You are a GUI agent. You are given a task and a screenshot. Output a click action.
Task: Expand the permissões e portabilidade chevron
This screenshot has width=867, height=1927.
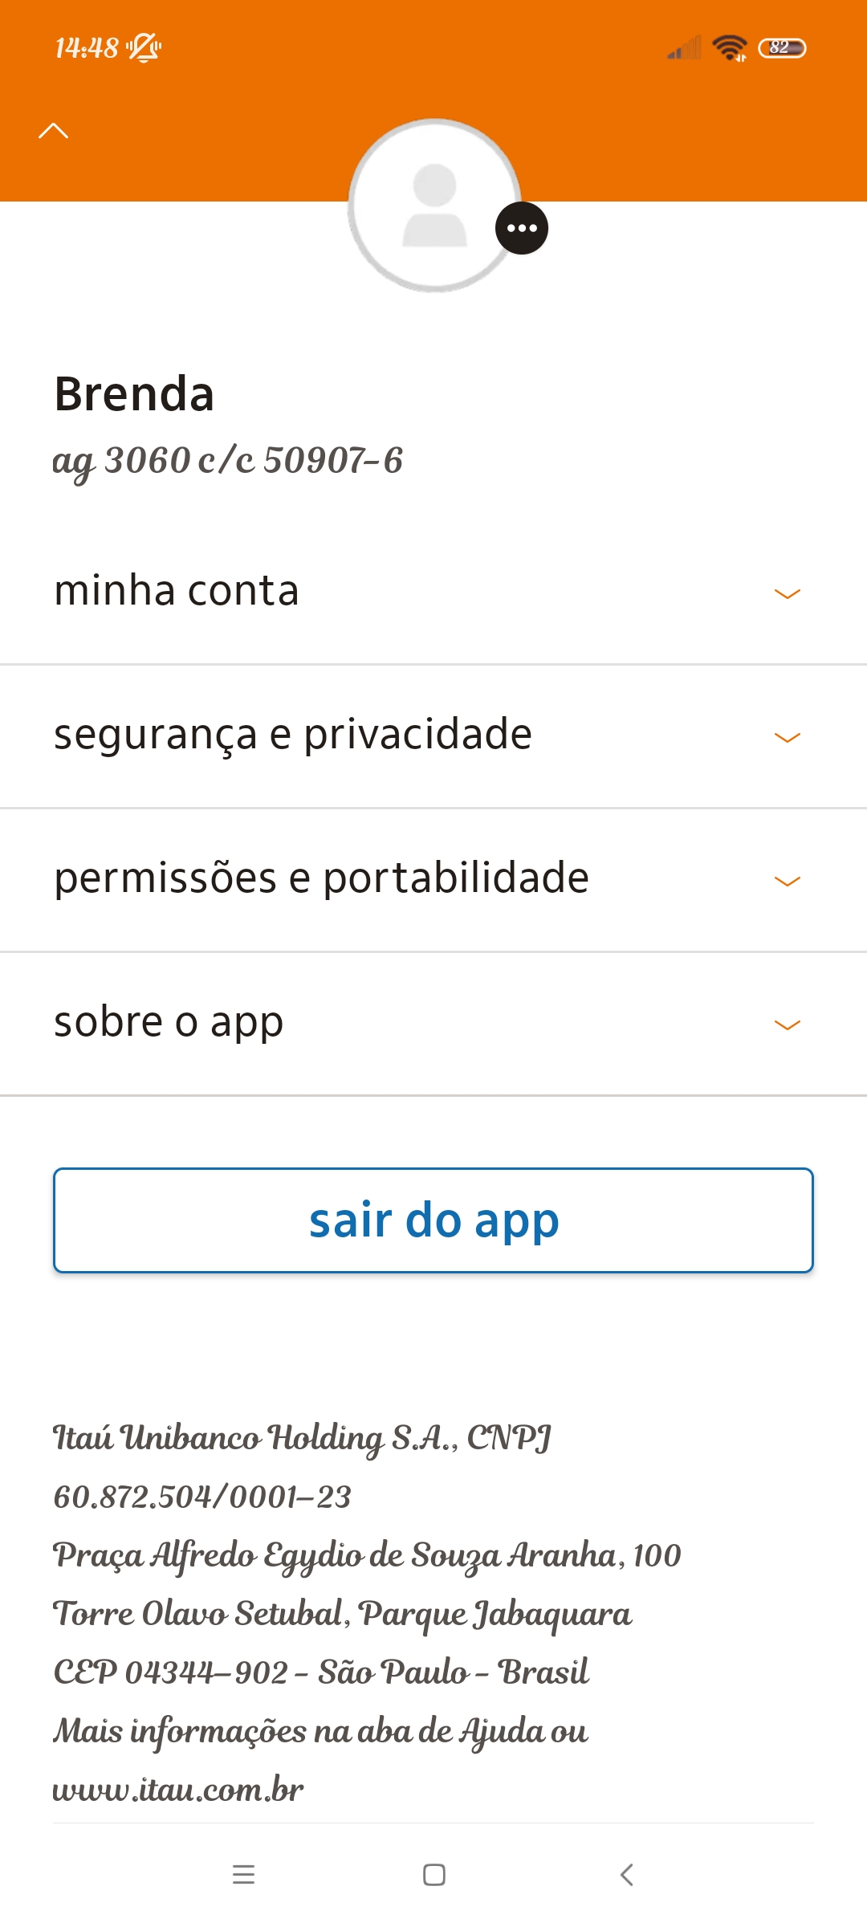click(787, 882)
